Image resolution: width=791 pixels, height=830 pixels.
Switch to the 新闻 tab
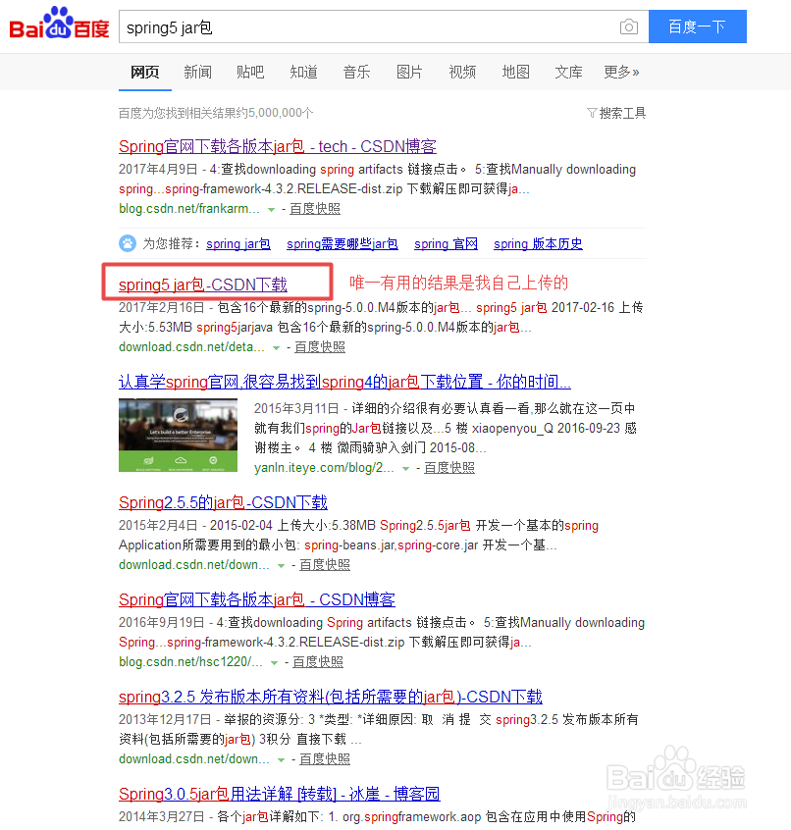tap(197, 72)
